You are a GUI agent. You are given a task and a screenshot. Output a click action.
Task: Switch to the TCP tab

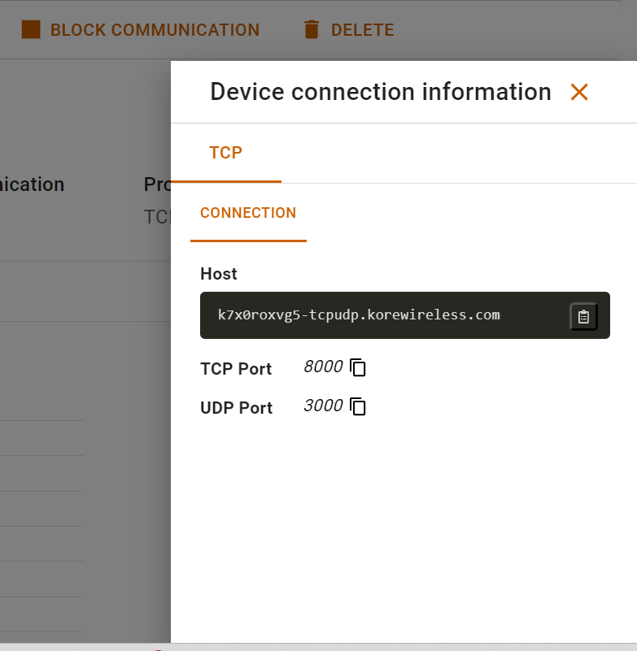226,153
